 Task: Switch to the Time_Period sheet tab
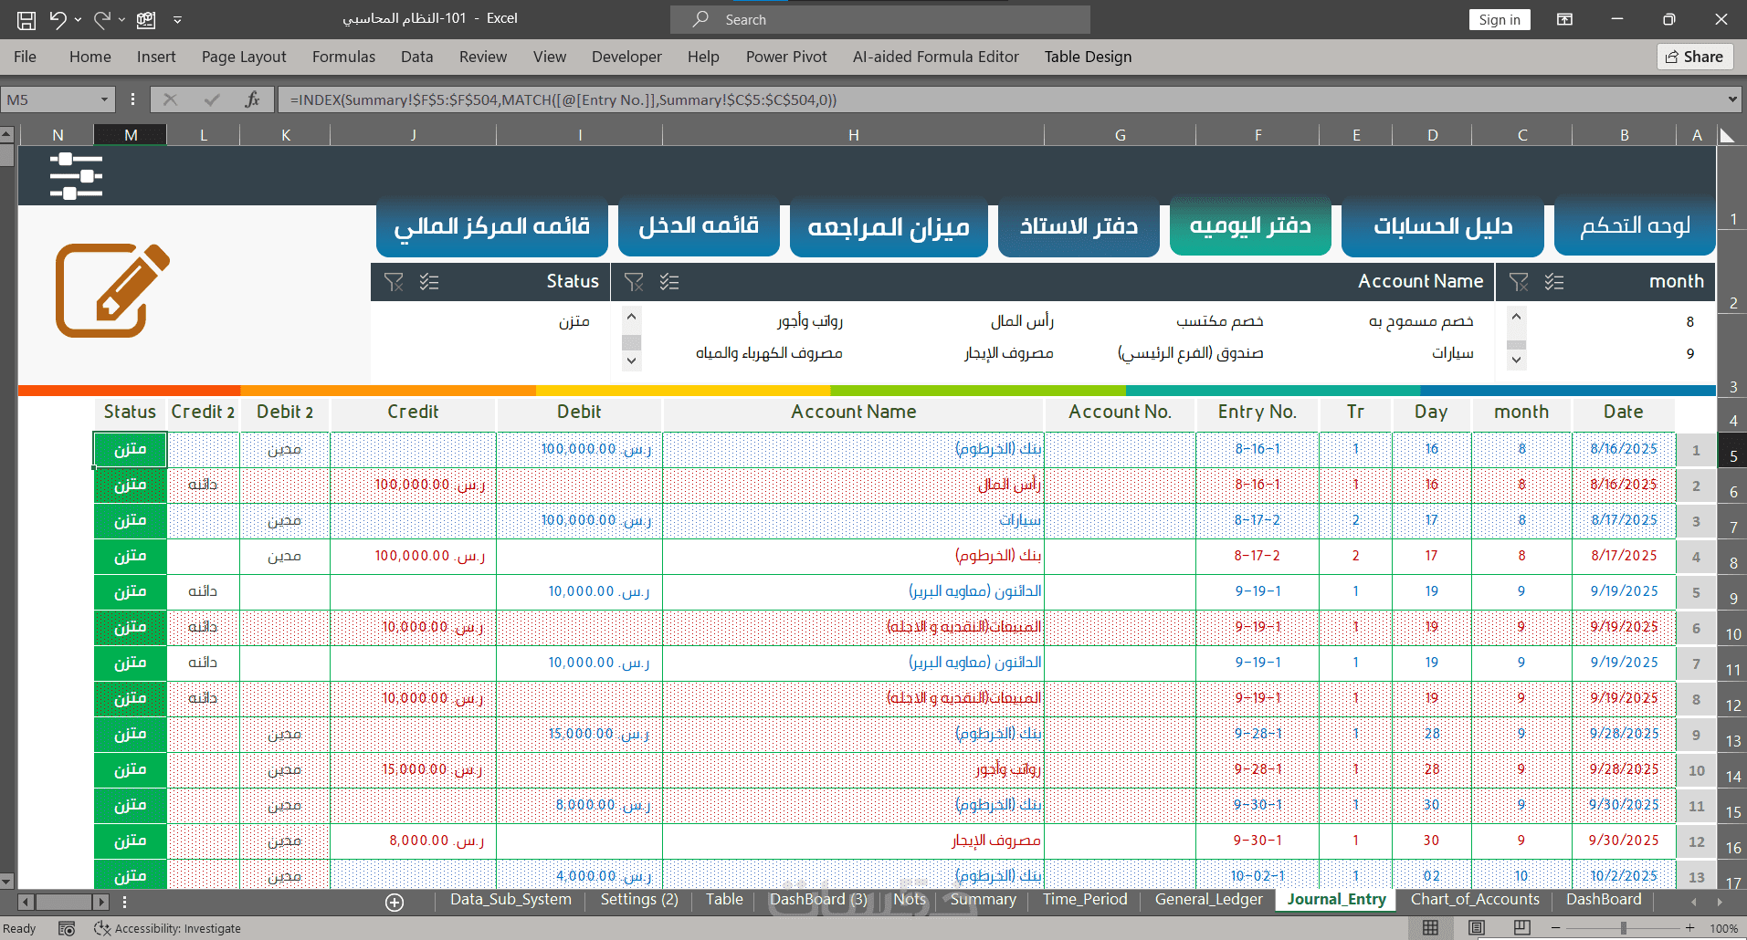1085,900
